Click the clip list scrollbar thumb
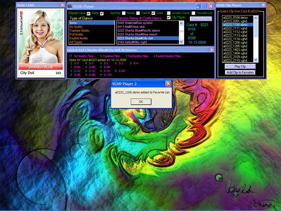The image size is (281, 211). (x=255, y=29)
